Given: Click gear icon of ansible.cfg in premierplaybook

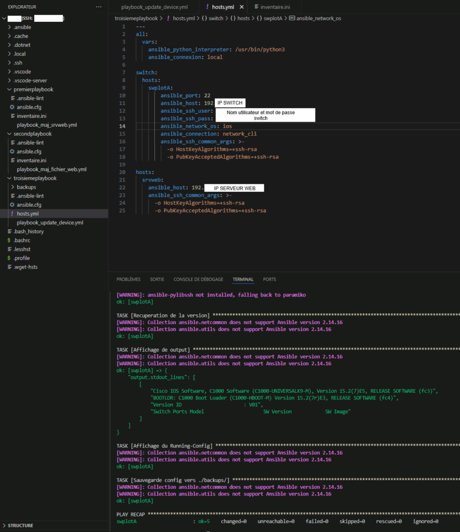Looking at the screenshot, I should click(x=12, y=107).
